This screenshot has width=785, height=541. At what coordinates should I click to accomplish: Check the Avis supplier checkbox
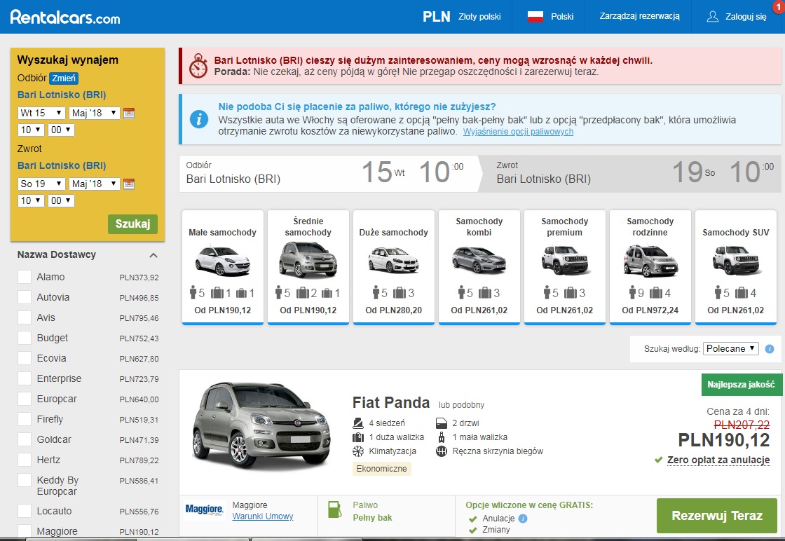point(25,317)
